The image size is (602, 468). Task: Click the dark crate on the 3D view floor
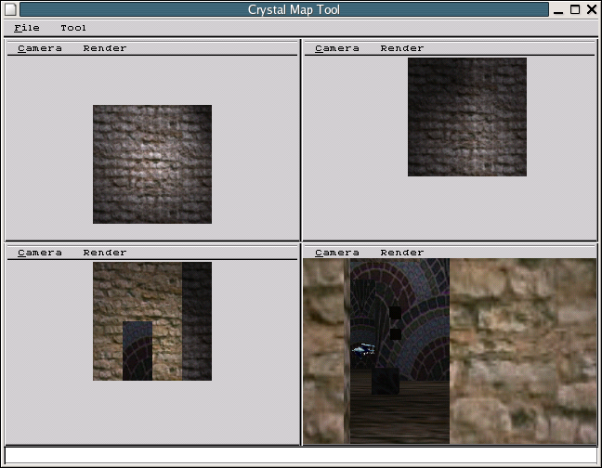coord(386,381)
